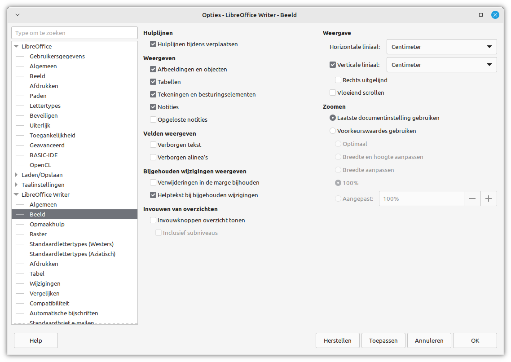Increase the Aangepast zoom with the plus button

pyautogui.click(x=489, y=199)
